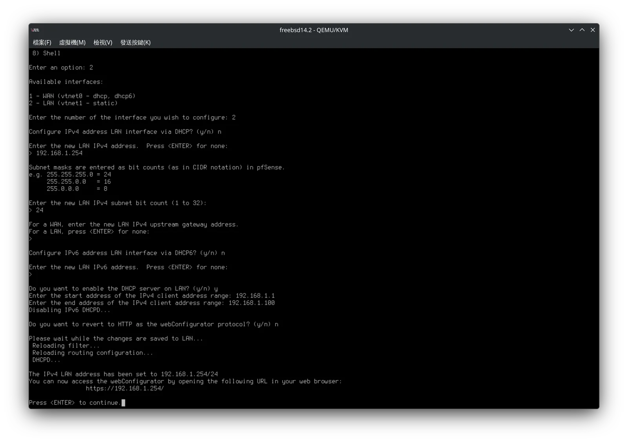
Task: Click the '2 - LAN (vtnet1 - static)' line
Action: (73, 103)
